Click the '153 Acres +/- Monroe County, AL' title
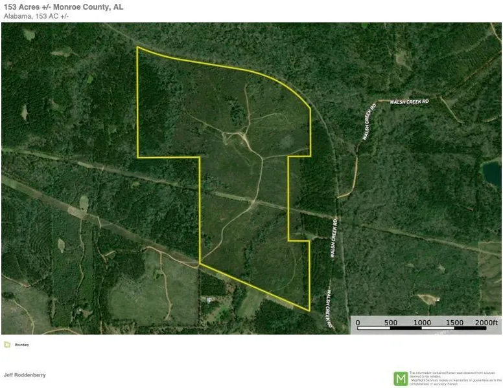Image resolution: width=503 pixels, height=388 pixels. tap(63, 6)
